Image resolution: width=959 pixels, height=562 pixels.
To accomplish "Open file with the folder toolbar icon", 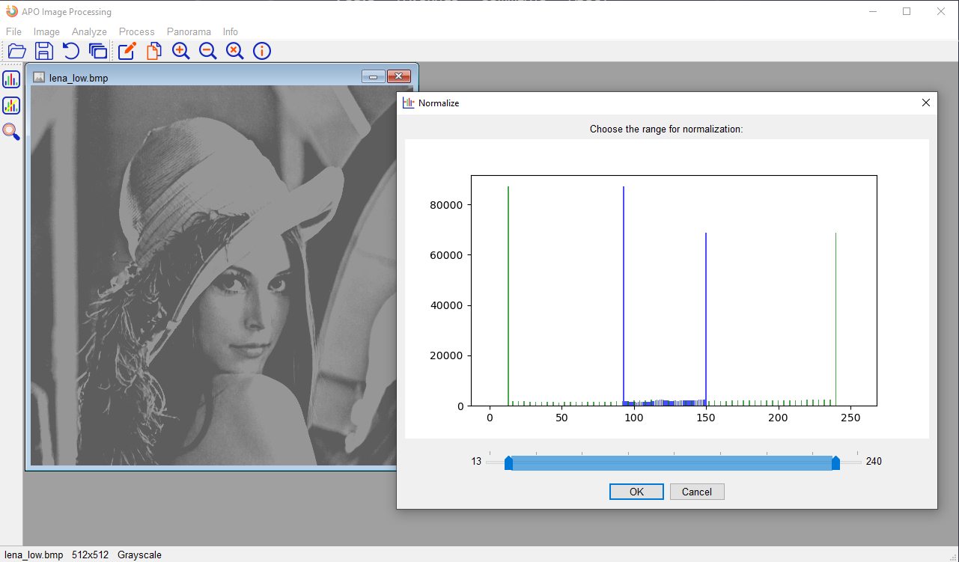I will pyautogui.click(x=17, y=51).
